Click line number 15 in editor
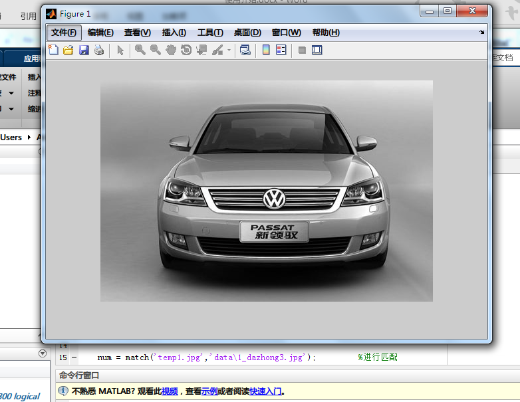Screen dimensions: 520x402 tap(63, 357)
